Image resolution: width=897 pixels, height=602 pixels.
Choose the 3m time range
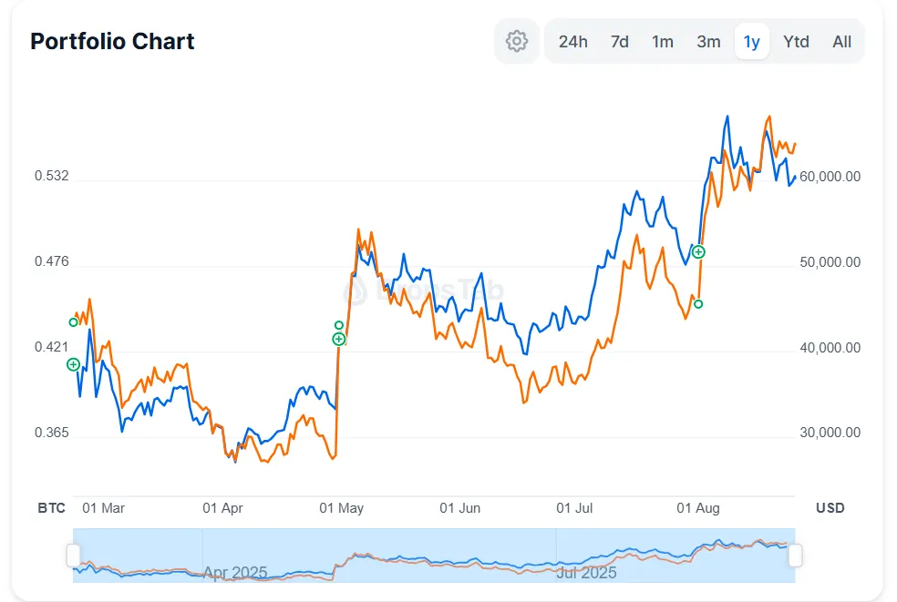click(x=708, y=42)
